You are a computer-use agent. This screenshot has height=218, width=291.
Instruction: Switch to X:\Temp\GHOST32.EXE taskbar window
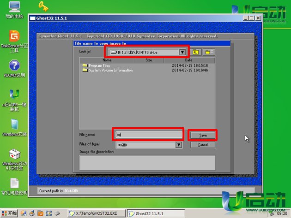pyautogui.click(x=97, y=213)
